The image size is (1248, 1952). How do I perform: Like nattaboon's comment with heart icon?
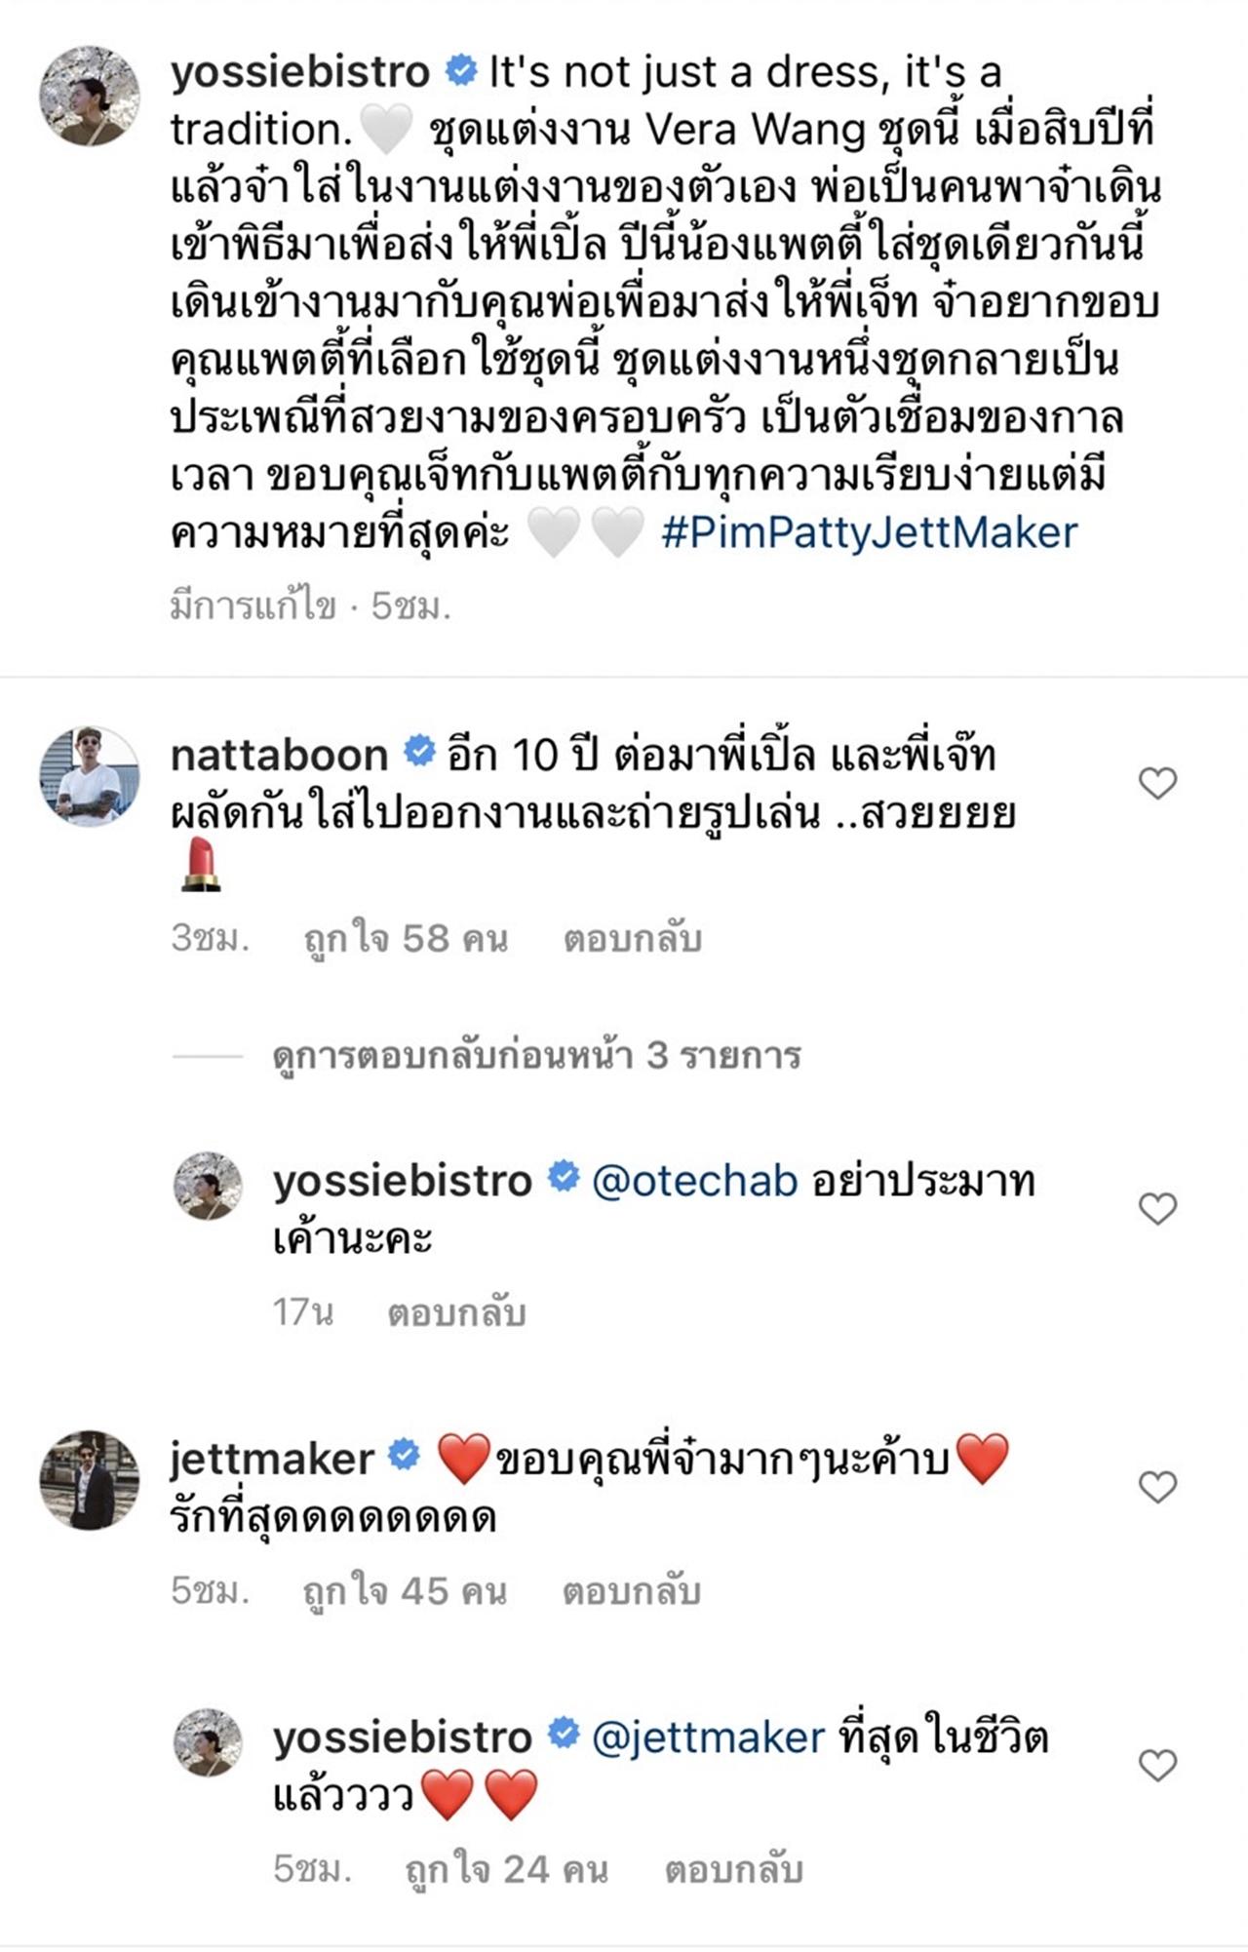point(1157,783)
